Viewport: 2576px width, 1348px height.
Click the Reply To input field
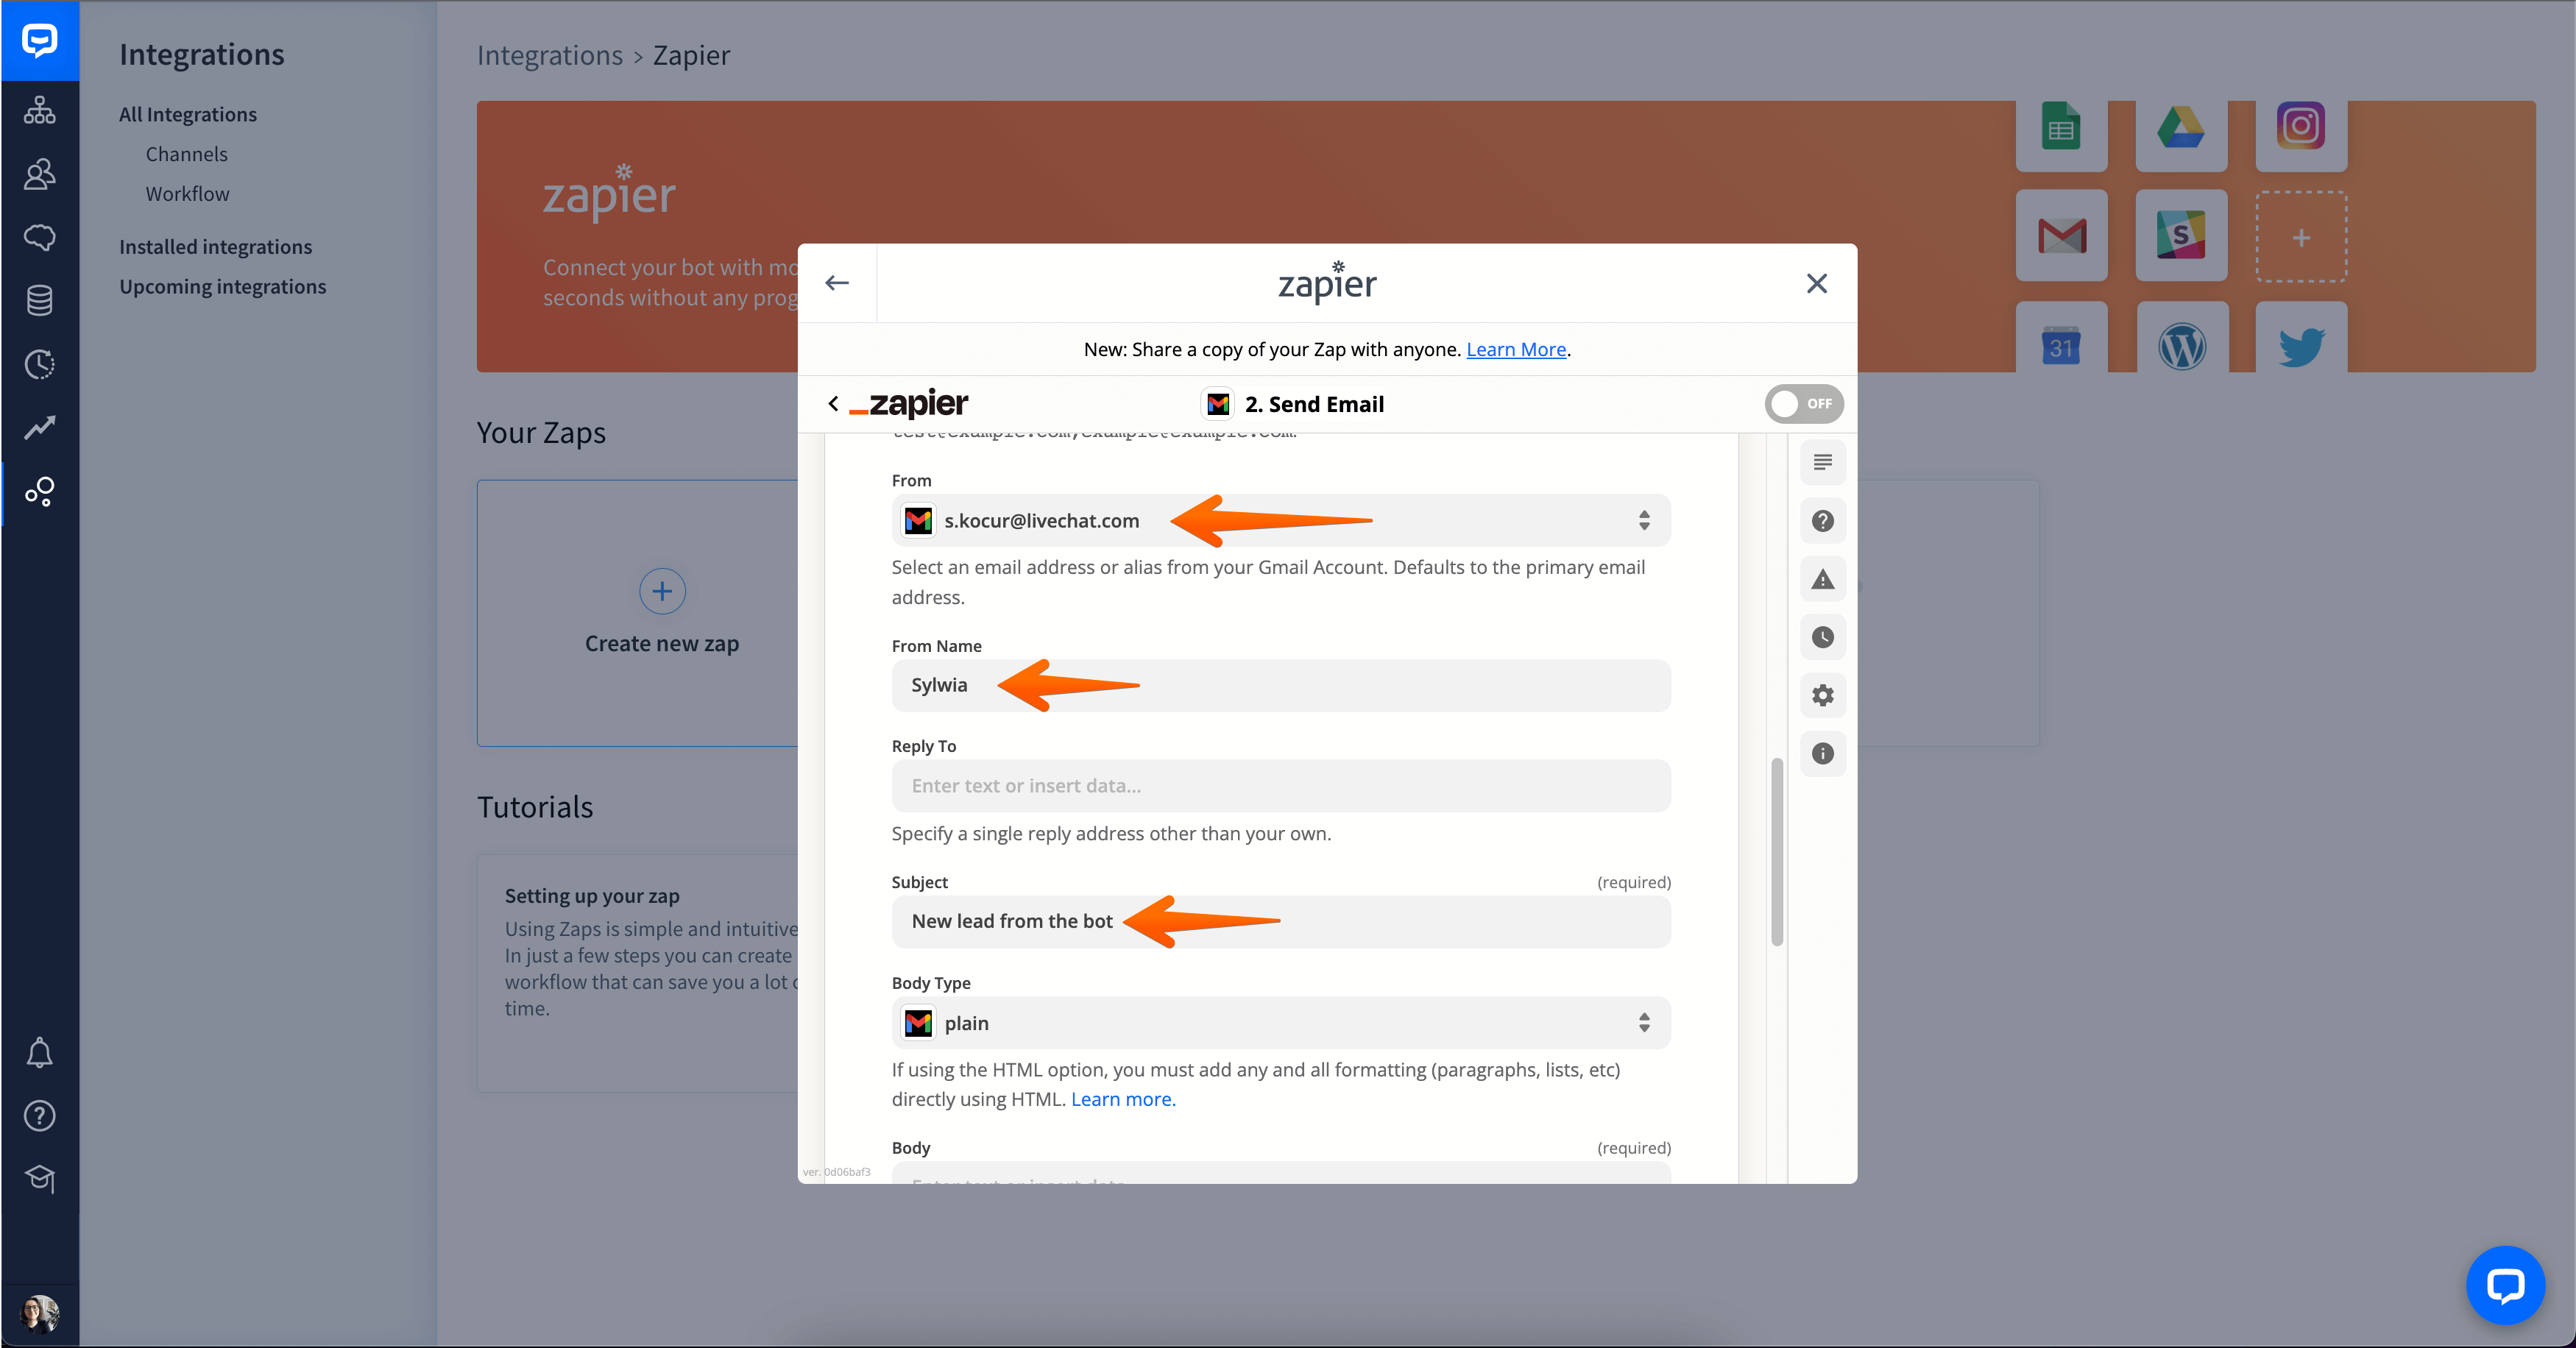(x=1281, y=786)
